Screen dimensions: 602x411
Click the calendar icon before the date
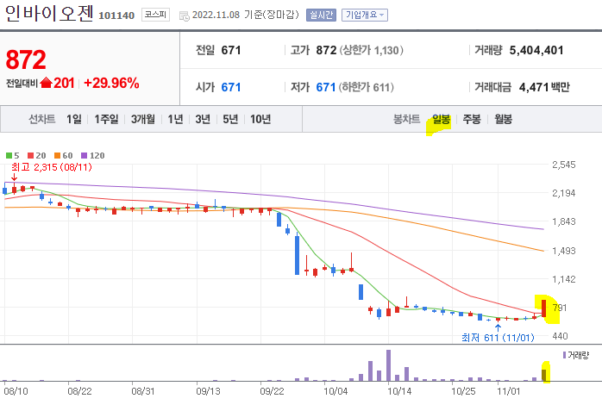click(185, 16)
